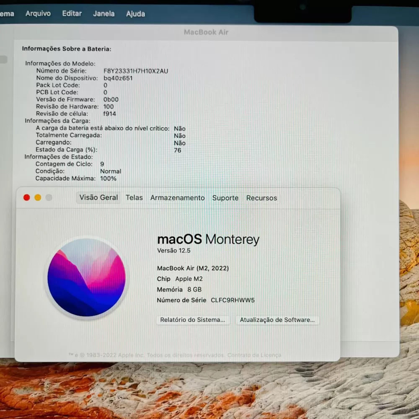Open the Recursos tab

coord(261,198)
